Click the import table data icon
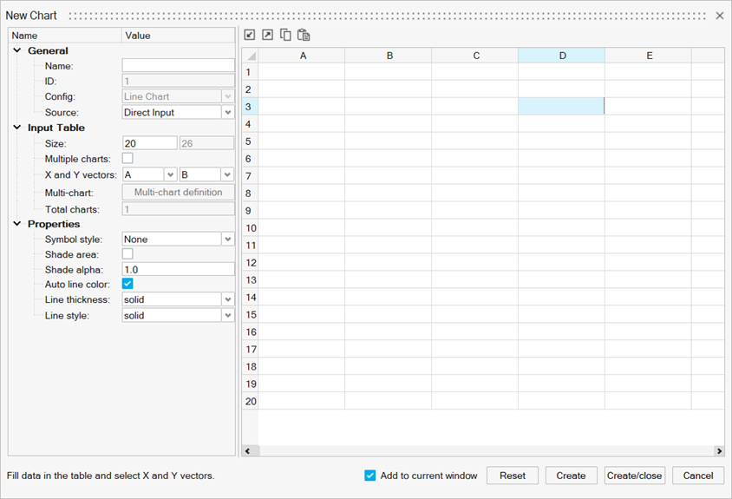 (x=250, y=35)
